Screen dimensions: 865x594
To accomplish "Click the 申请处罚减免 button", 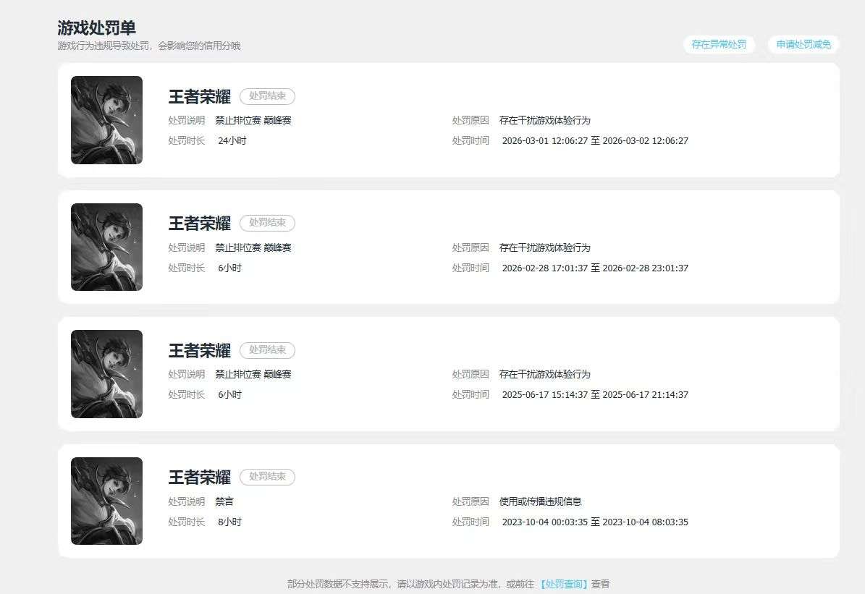I will point(803,44).
